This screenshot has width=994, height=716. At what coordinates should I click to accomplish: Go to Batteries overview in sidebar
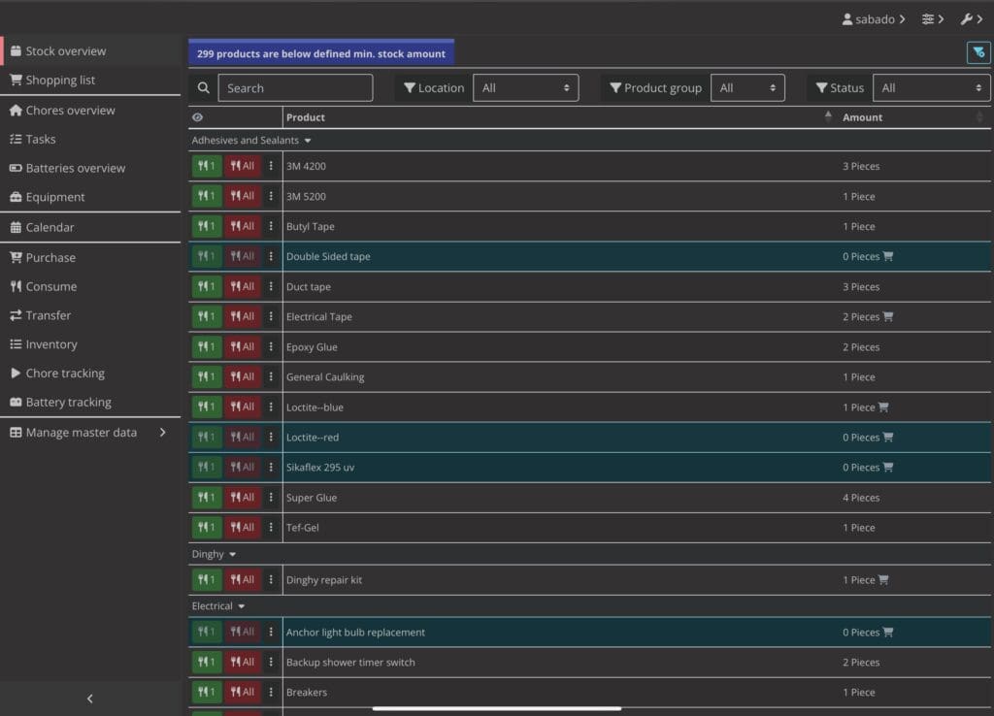75,168
